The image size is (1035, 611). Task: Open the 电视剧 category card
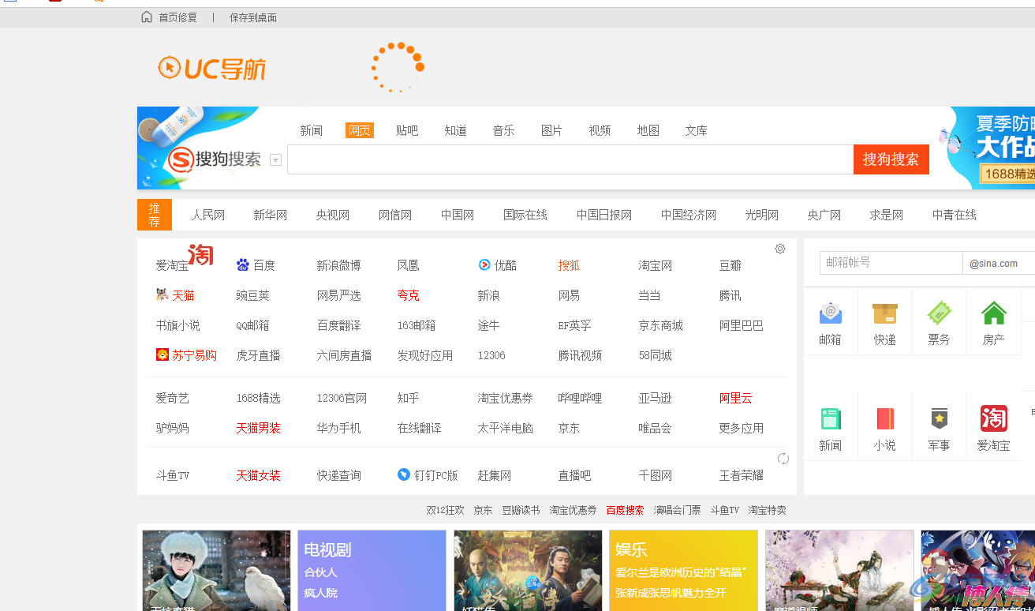372,570
